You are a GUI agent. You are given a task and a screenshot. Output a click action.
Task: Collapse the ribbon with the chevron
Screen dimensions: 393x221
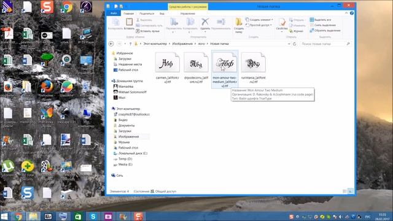click(x=346, y=13)
